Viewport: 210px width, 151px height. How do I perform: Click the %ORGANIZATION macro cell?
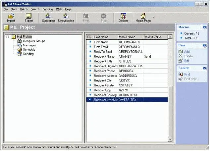[x=131, y=66]
